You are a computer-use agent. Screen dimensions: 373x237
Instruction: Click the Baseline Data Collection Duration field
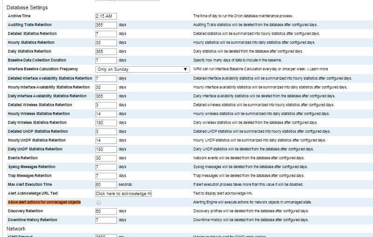point(106,60)
